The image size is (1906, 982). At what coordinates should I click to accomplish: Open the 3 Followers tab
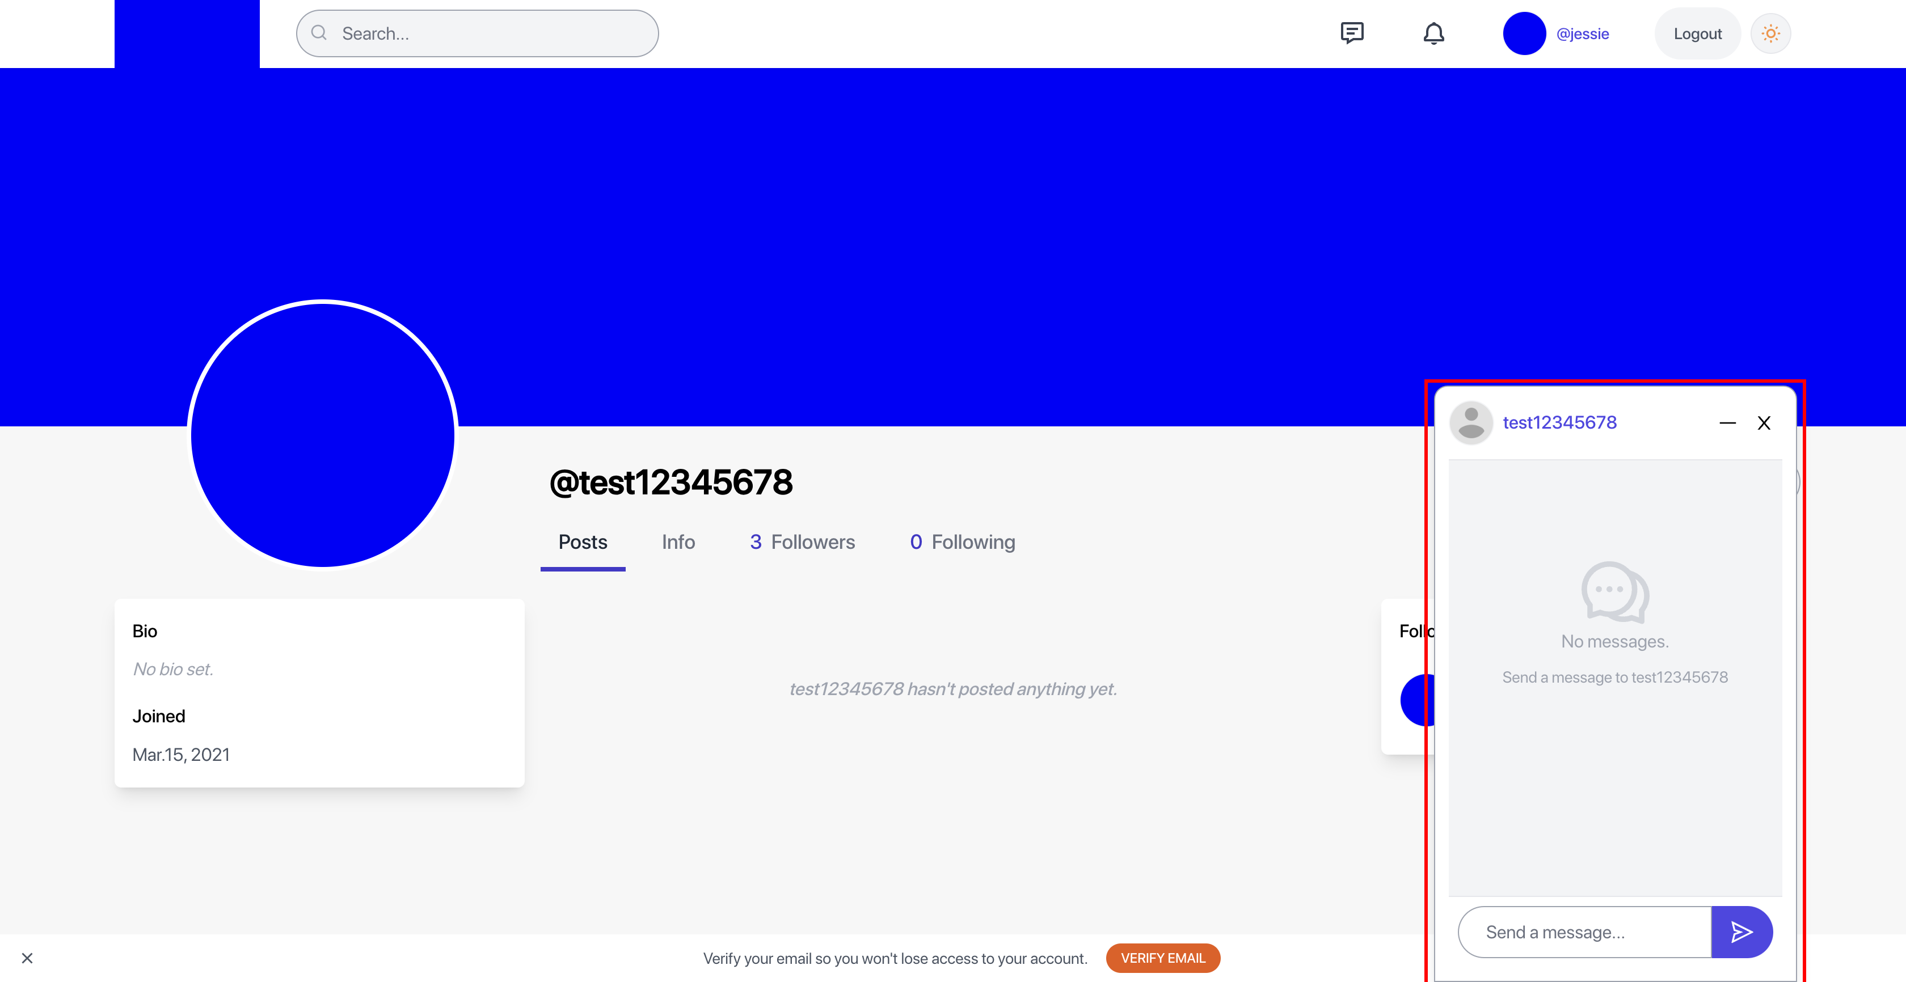click(x=802, y=542)
